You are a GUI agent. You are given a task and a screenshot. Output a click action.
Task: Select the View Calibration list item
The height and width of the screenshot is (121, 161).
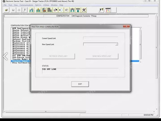(21, 63)
